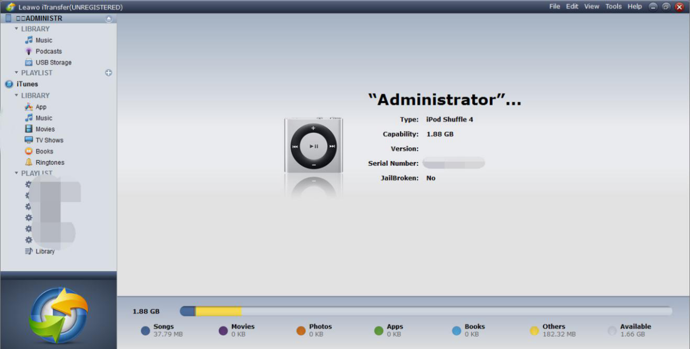Click the iPod Shuffle device image
Screen dimensions: 690x349
(x=313, y=145)
